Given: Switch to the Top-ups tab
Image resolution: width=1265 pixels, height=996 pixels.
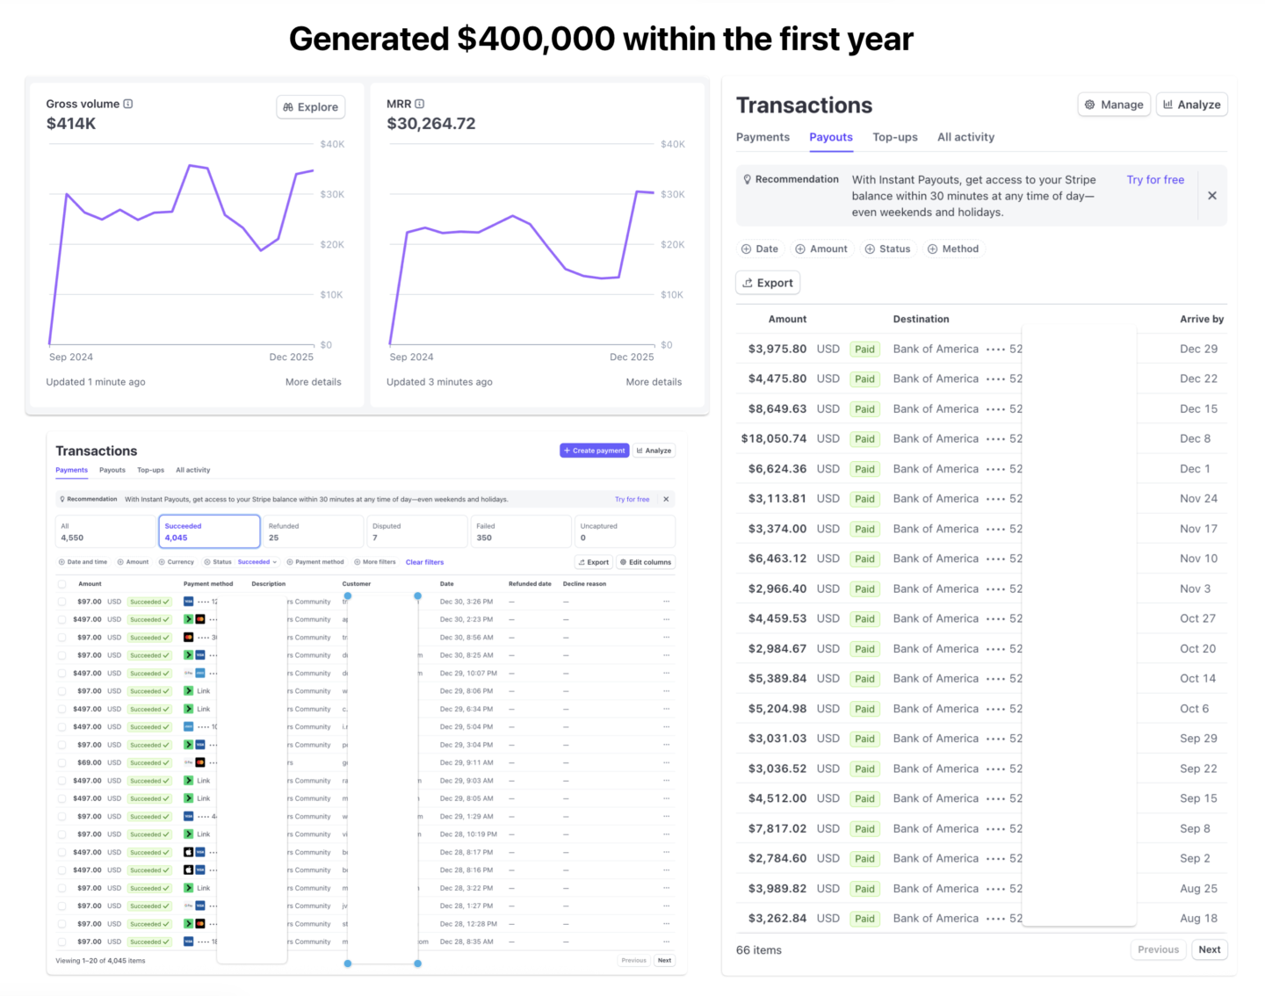Looking at the screenshot, I should tap(895, 137).
